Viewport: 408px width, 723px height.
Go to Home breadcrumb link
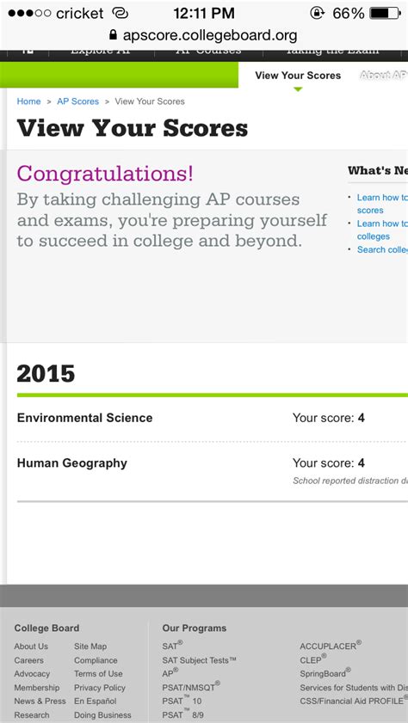(28, 101)
